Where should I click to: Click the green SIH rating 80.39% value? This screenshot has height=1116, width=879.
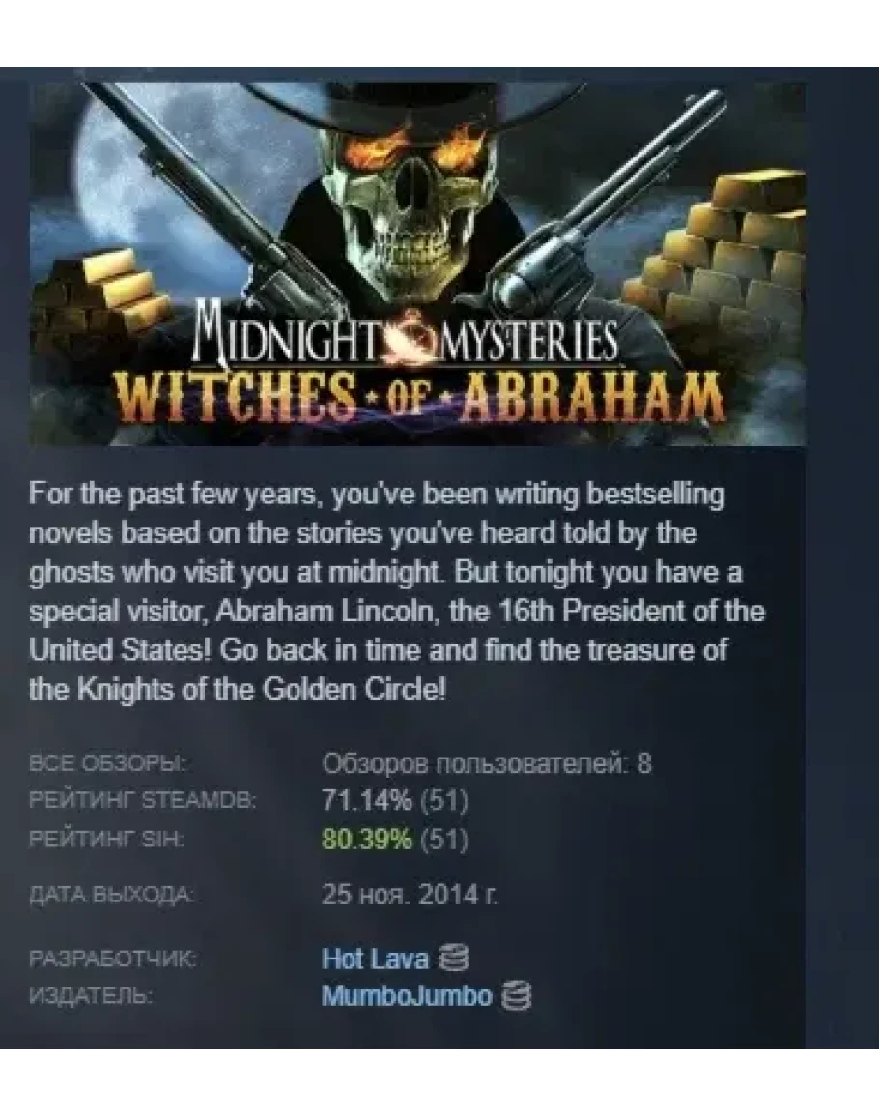[366, 839]
